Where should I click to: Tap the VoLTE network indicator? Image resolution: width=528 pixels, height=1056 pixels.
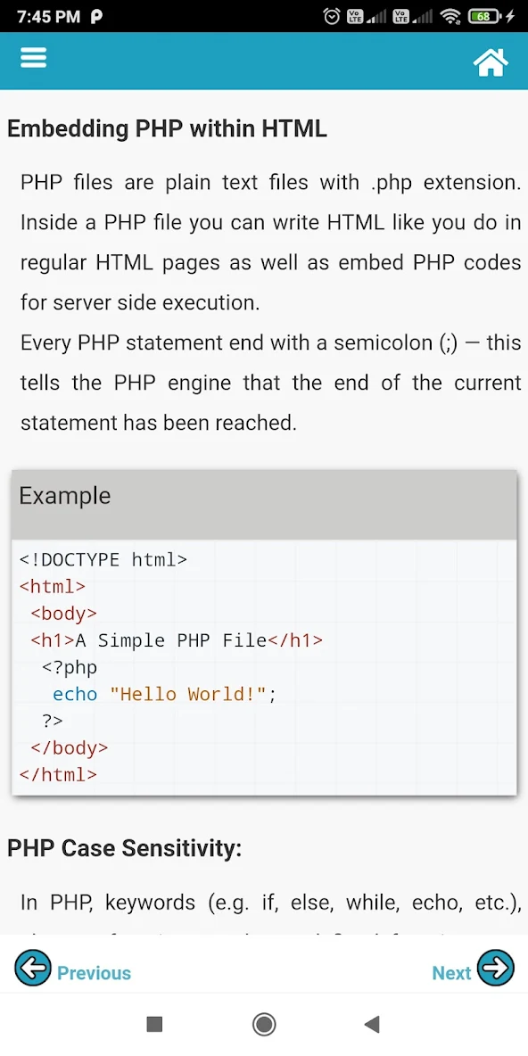point(355,15)
